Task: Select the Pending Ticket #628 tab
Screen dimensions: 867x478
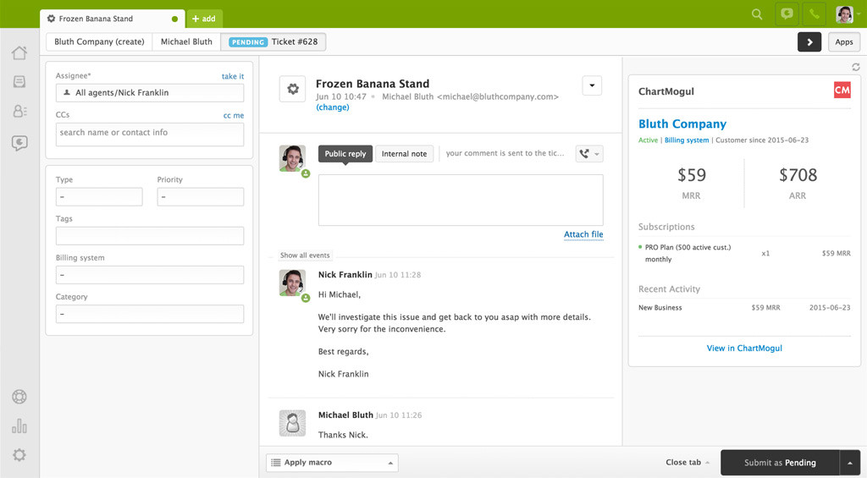Action: coord(273,42)
